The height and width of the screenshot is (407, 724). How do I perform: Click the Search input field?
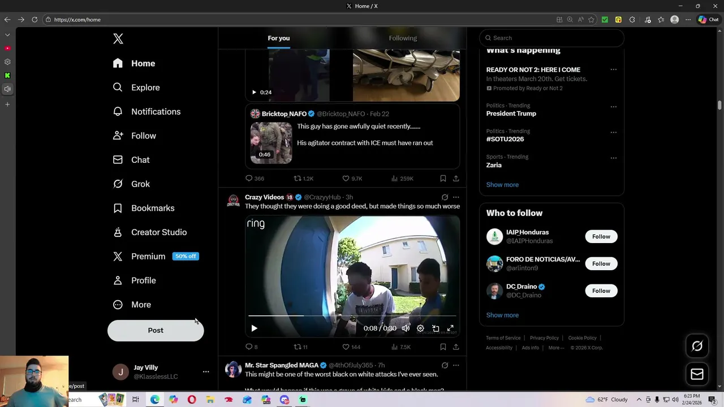[551, 38]
